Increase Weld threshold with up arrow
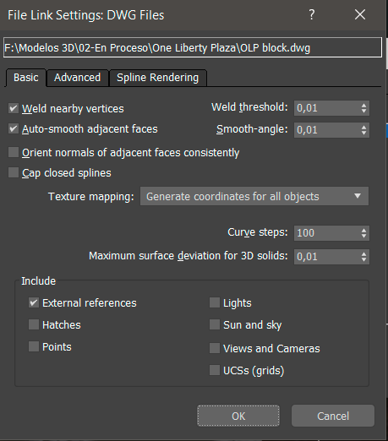The width and height of the screenshot is (388, 441). [363, 106]
